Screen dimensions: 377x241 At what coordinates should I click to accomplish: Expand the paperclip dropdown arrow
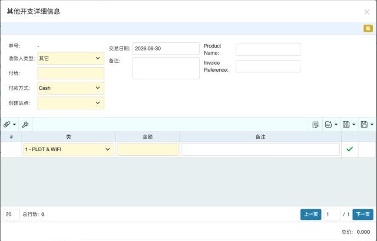point(14,125)
